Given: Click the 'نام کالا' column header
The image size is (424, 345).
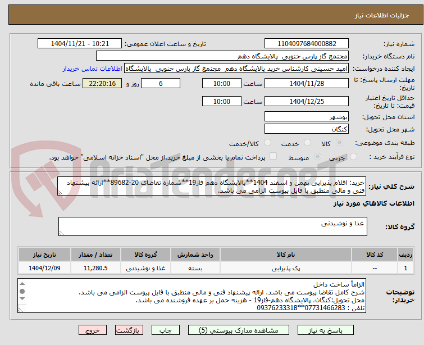Looking at the screenshot, I should click(x=286, y=255).
